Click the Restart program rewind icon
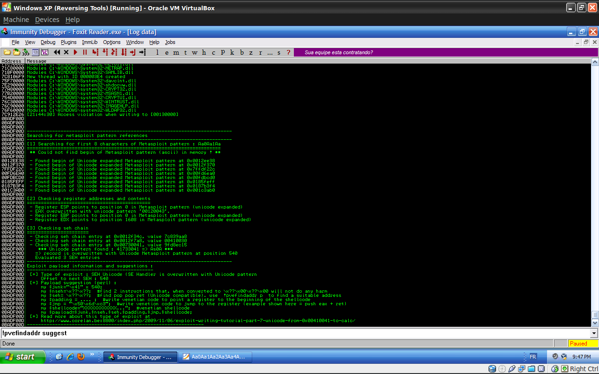The height and width of the screenshot is (374, 599). [x=57, y=52]
